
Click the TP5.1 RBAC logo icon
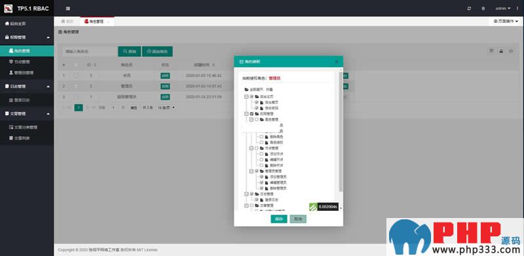click(x=8, y=9)
